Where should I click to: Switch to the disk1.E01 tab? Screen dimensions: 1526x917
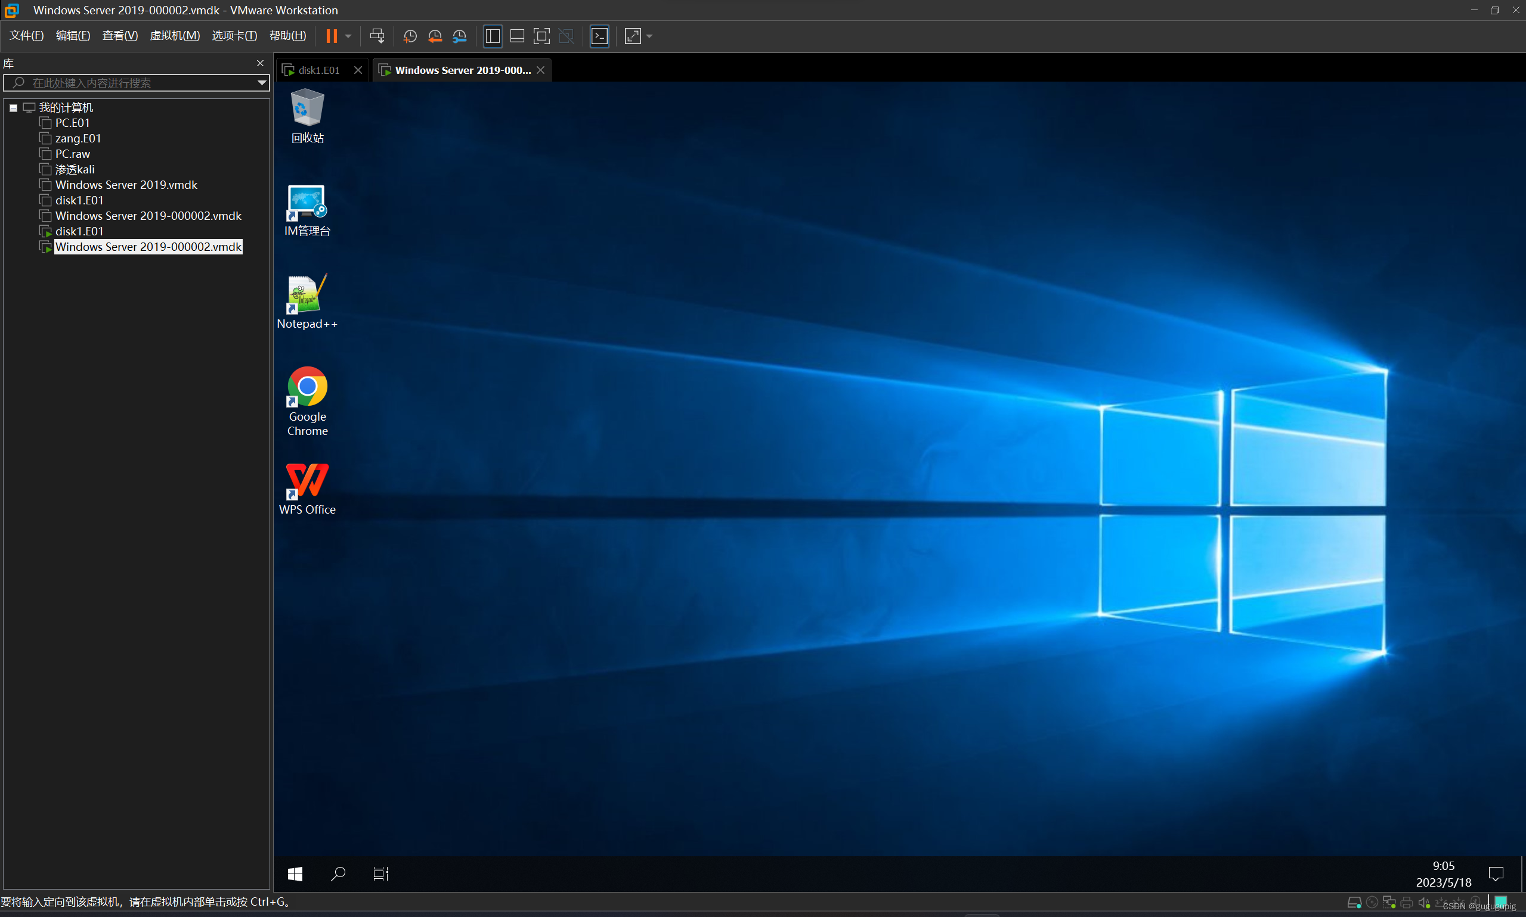318,70
